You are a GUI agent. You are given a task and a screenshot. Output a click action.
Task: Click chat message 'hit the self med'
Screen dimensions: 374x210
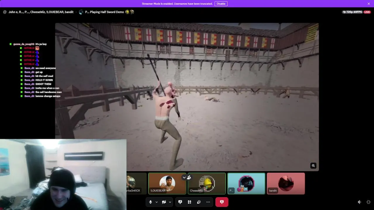pos(44,76)
